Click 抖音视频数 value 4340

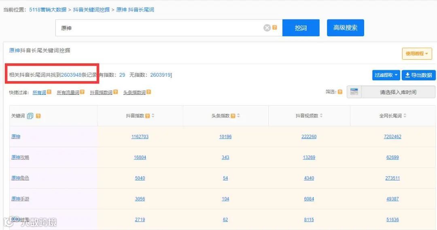tap(309, 178)
